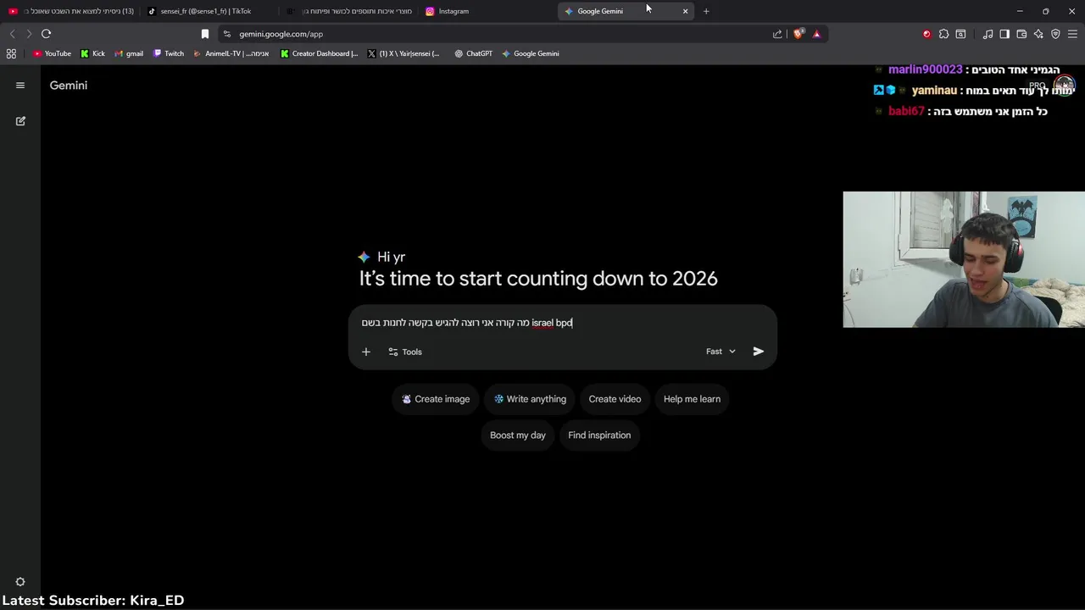Choose the Help me learn suggestion chip

click(692, 399)
